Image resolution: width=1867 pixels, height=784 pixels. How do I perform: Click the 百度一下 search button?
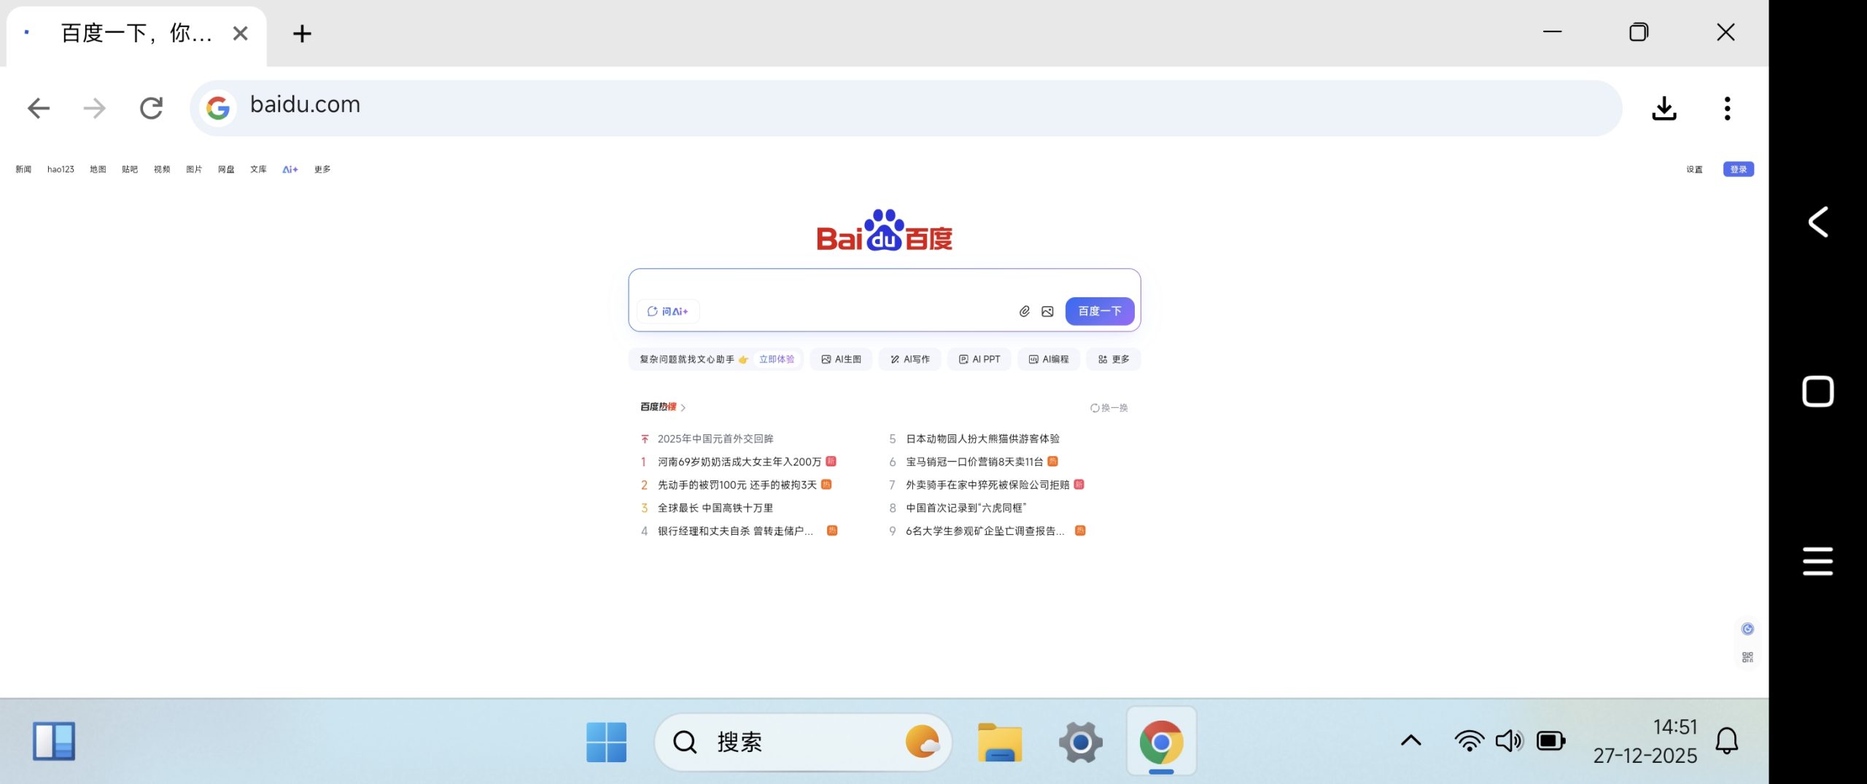(1099, 310)
